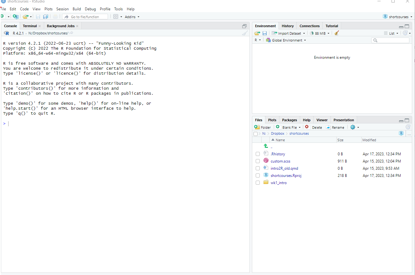415x275 pixels.
Task: Clear environment objects with broom icon
Action: pos(337,33)
